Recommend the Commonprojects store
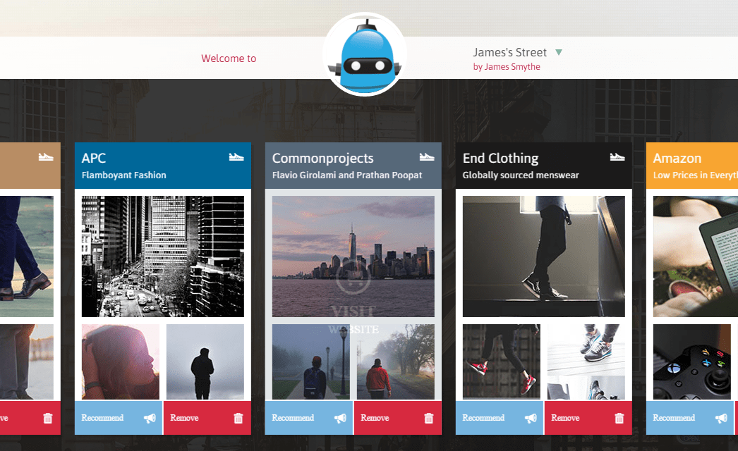Image resolution: width=738 pixels, height=451 pixels. coord(309,418)
